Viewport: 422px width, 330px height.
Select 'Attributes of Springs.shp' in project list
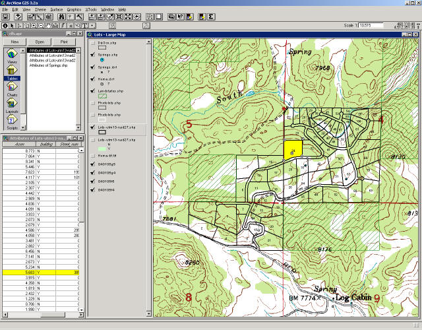48,65
